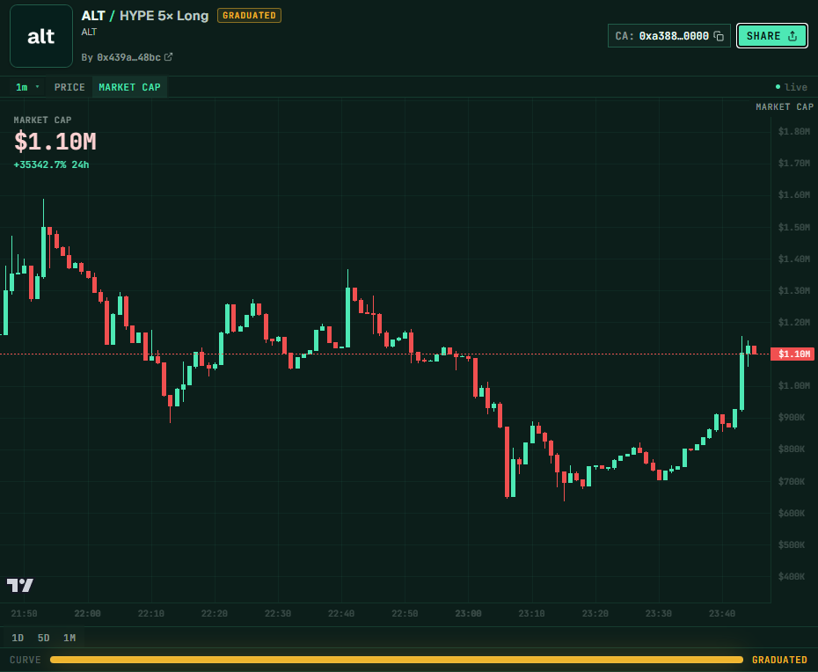Click the 22:30 time axis label
The width and height of the screenshot is (818, 672).
278,614
